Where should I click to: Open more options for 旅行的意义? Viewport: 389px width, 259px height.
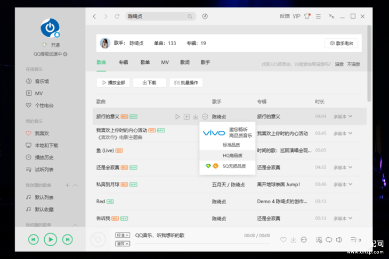205,116
